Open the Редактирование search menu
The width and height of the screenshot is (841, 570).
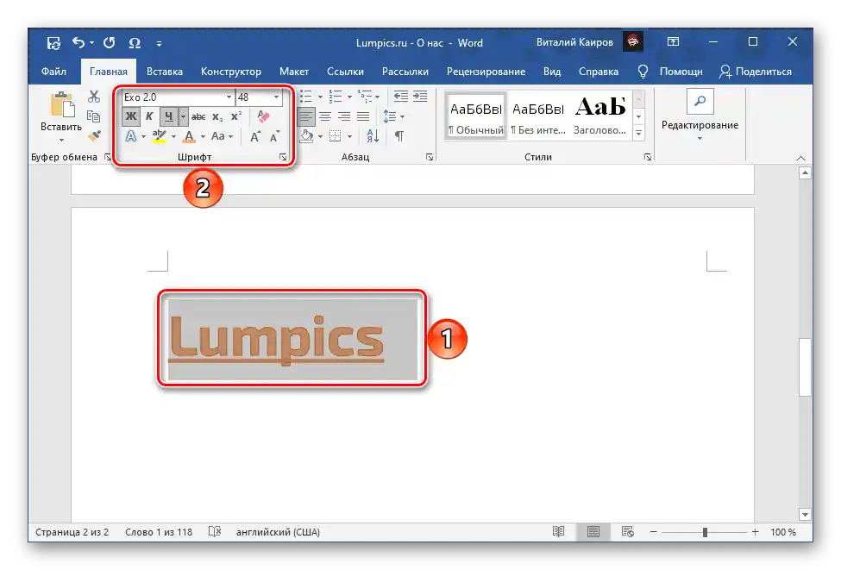(x=700, y=116)
